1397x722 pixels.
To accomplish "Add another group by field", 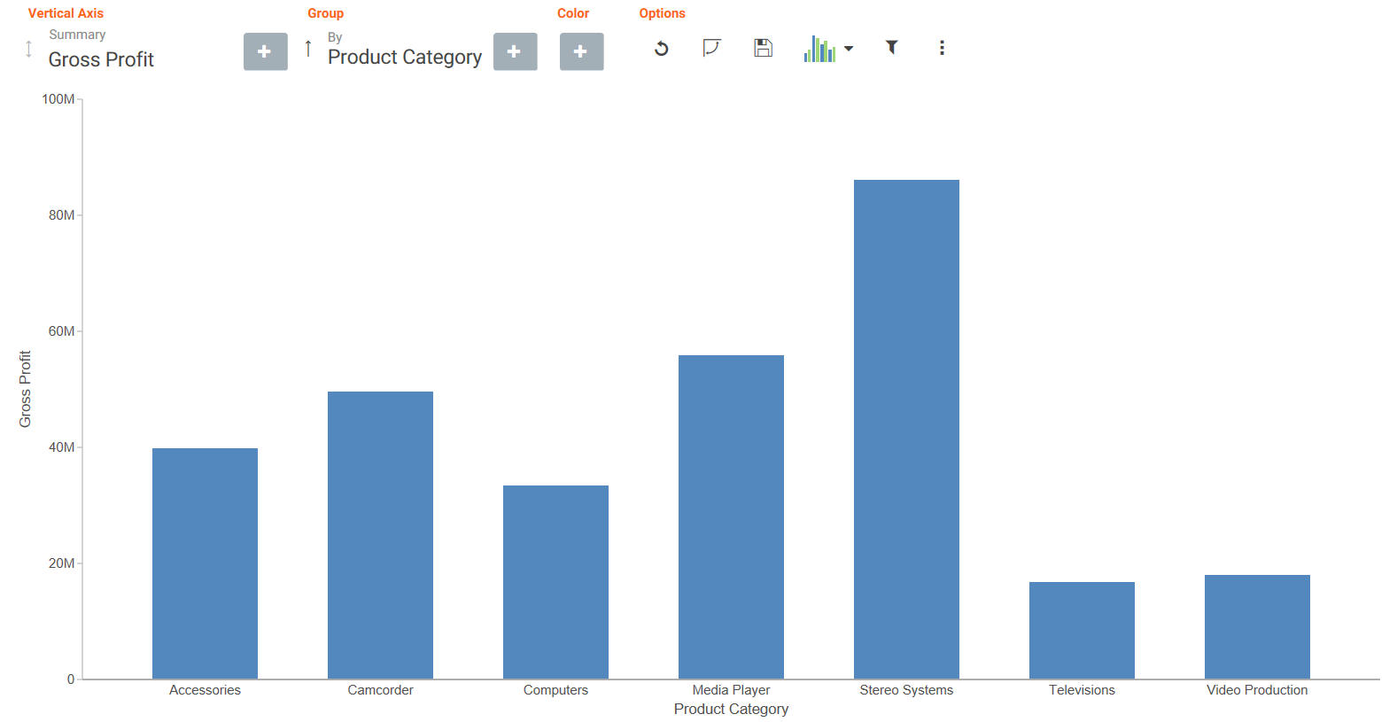I will [515, 51].
